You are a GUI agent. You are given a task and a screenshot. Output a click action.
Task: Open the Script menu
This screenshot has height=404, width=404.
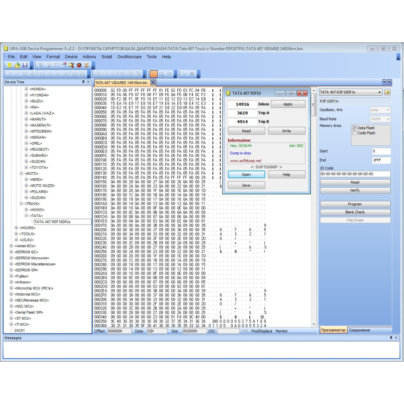(107, 57)
